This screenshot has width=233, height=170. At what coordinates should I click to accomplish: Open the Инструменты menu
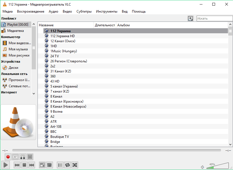[x=106, y=11]
